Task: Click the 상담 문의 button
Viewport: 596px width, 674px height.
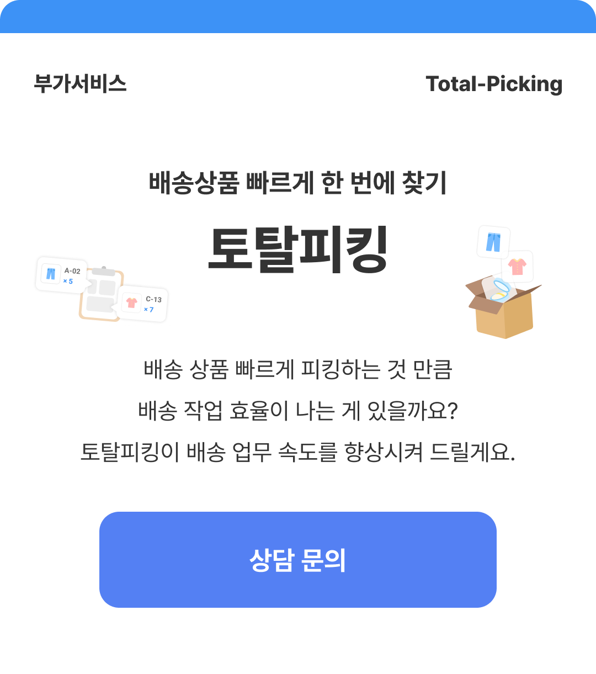Action: tap(298, 560)
